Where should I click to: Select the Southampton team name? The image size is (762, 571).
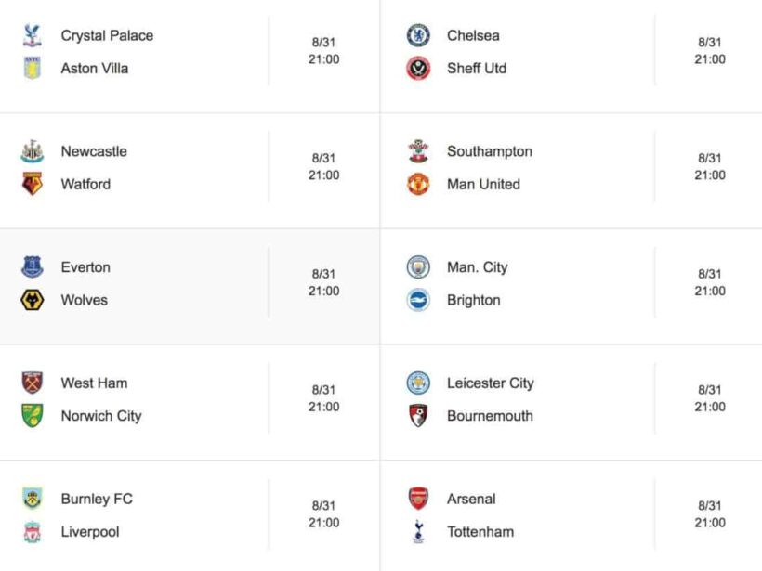[490, 151]
